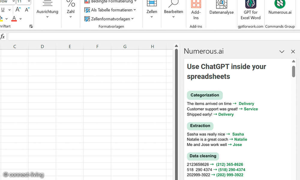
Task: Open the font size dropdown
Action: [x=29, y=1]
